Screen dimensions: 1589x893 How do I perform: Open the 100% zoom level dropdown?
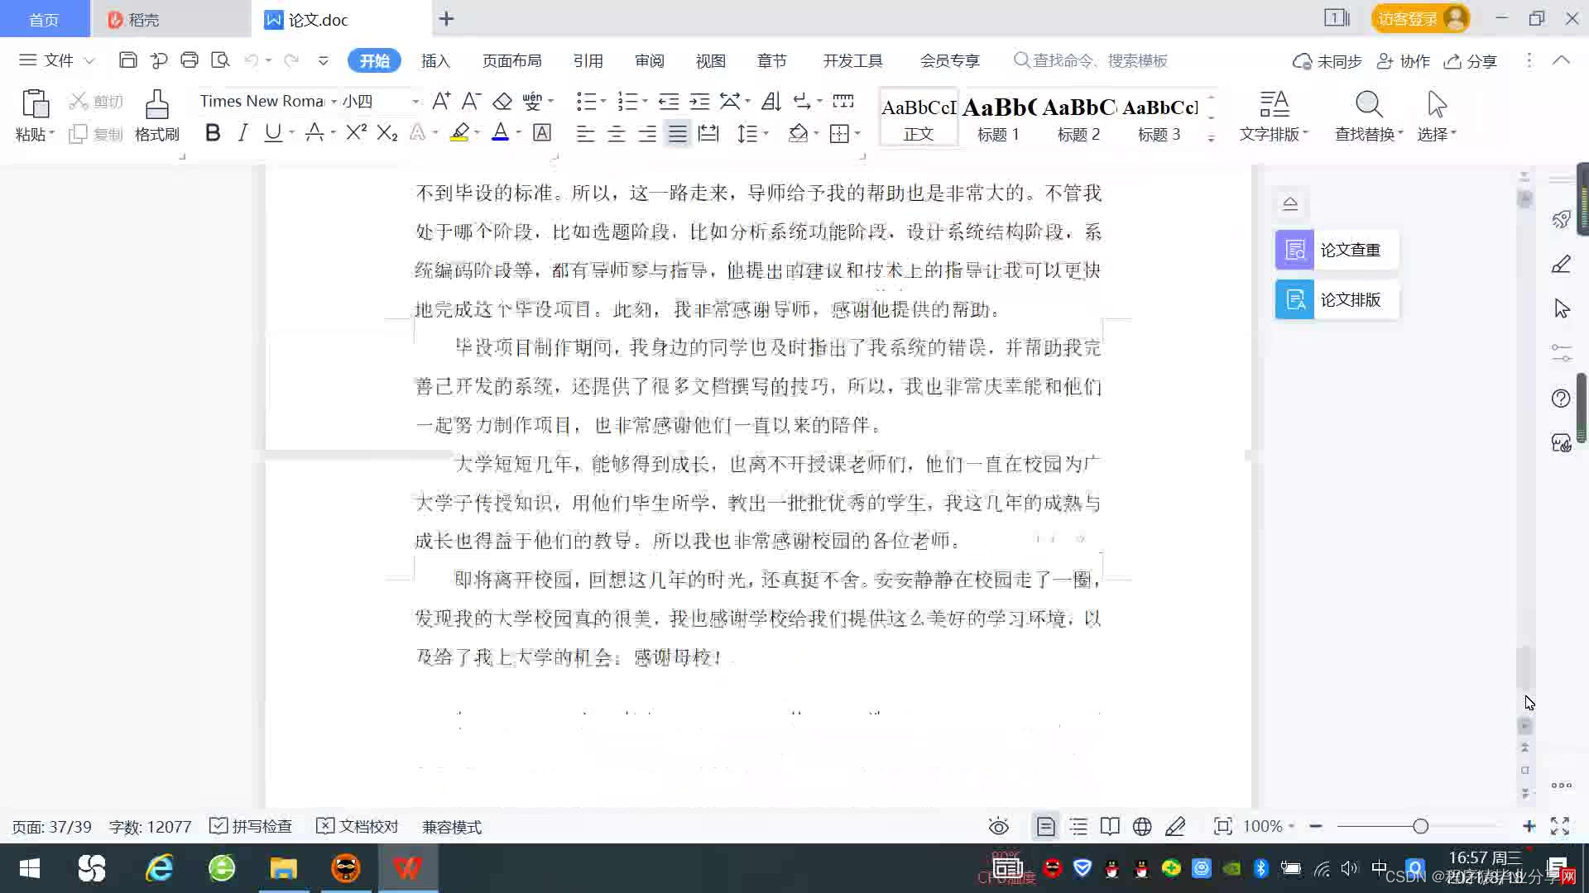point(1269,827)
